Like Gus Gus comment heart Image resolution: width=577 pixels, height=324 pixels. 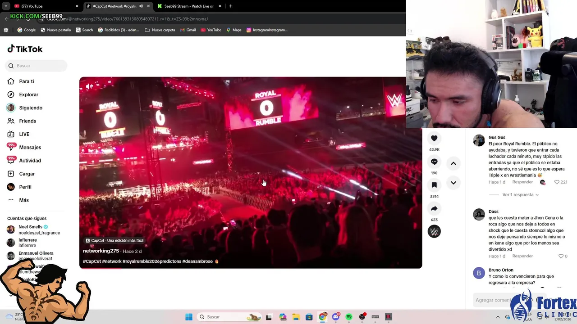point(557,182)
